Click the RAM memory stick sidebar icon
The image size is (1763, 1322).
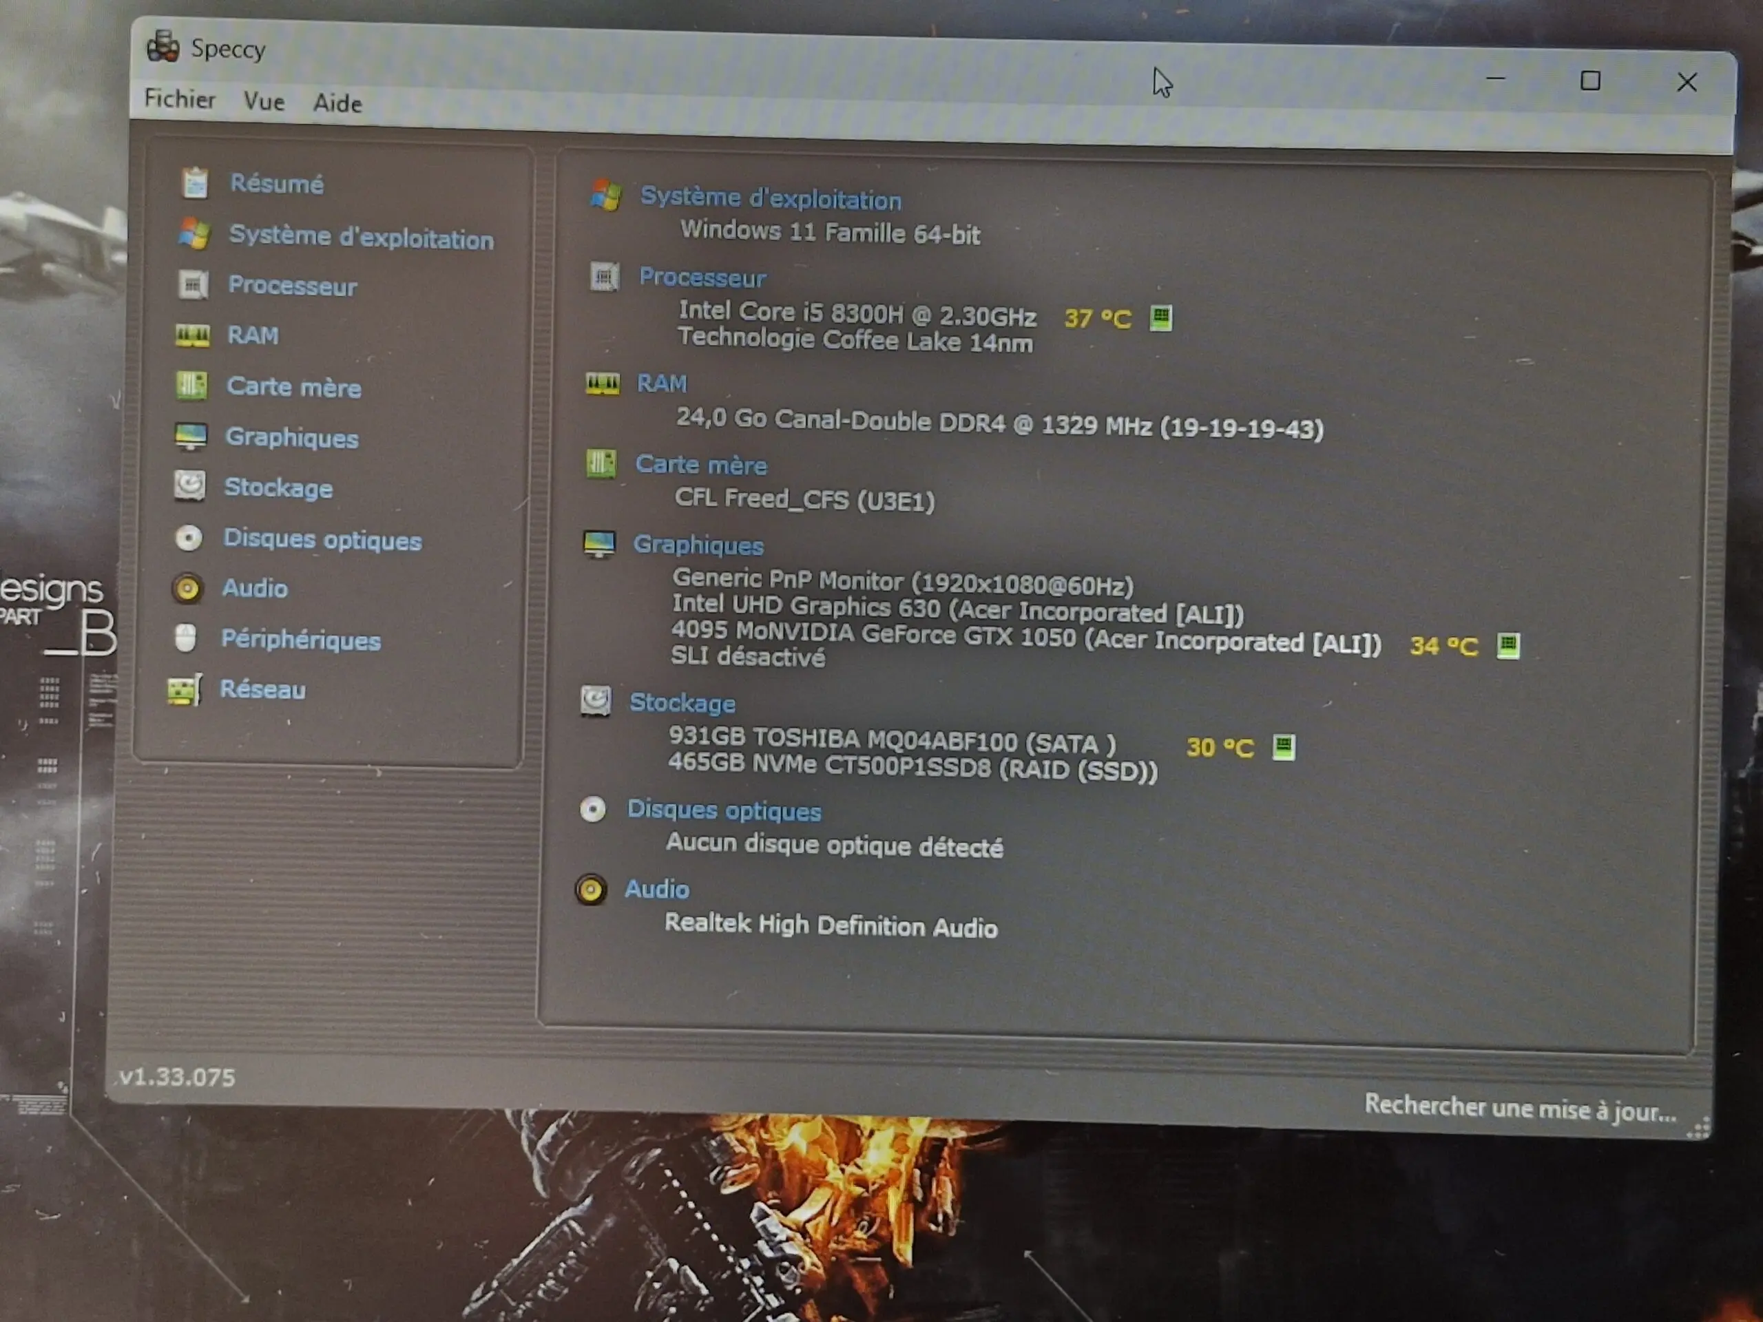(192, 335)
